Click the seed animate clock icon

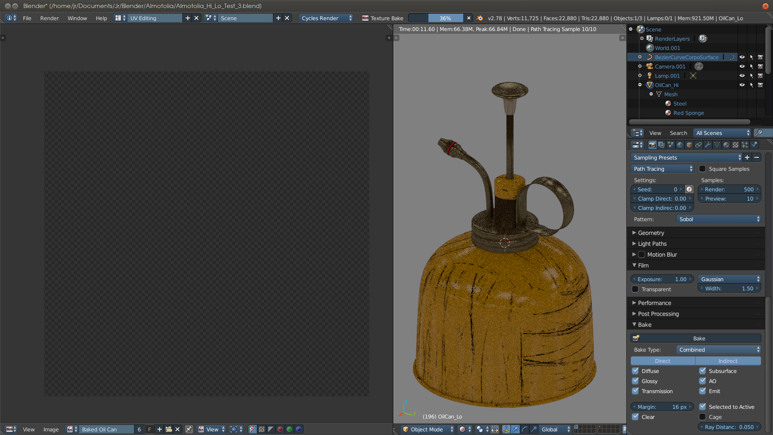(689, 189)
